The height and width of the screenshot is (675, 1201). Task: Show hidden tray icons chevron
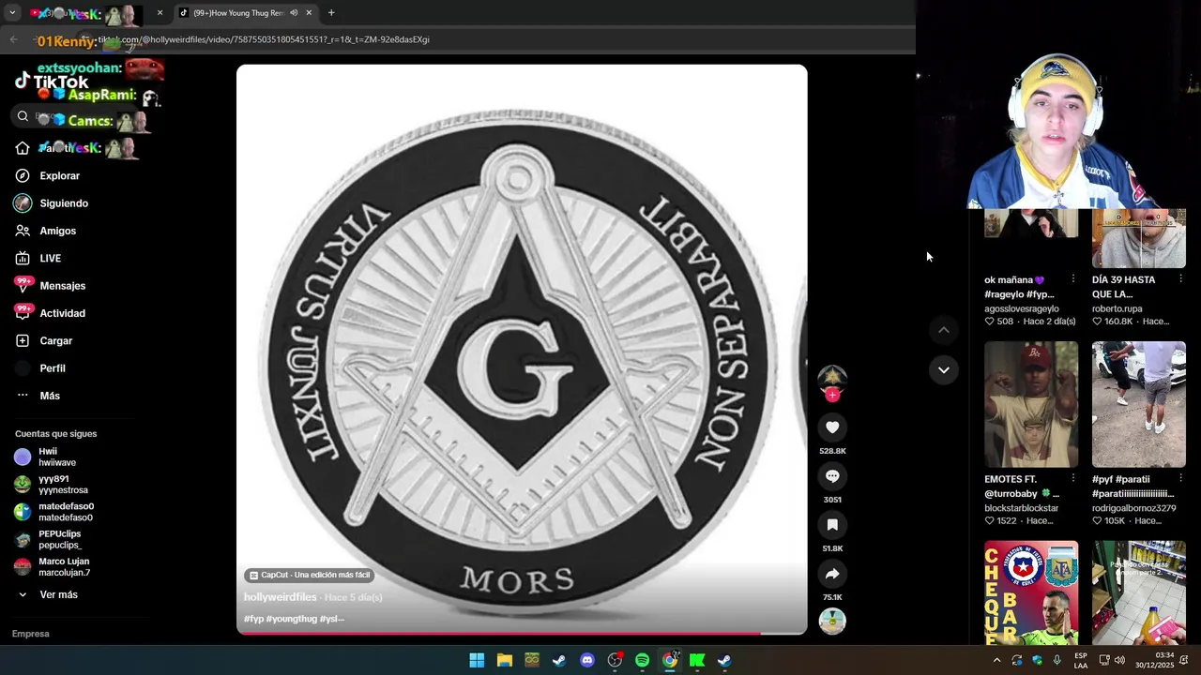click(996, 660)
